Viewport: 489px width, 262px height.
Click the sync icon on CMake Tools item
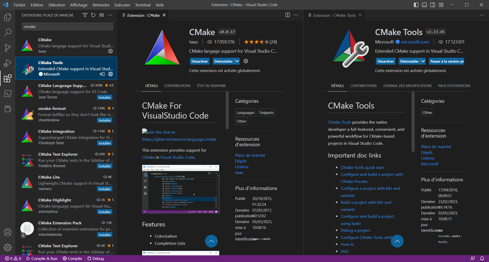coord(102,74)
